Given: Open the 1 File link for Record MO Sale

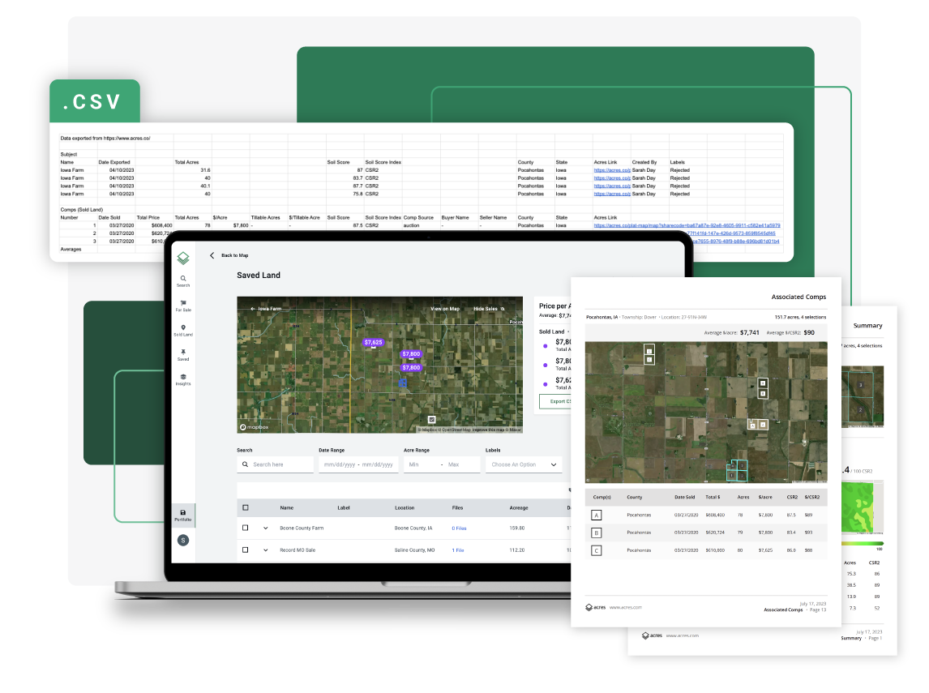Looking at the screenshot, I should [x=458, y=549].
